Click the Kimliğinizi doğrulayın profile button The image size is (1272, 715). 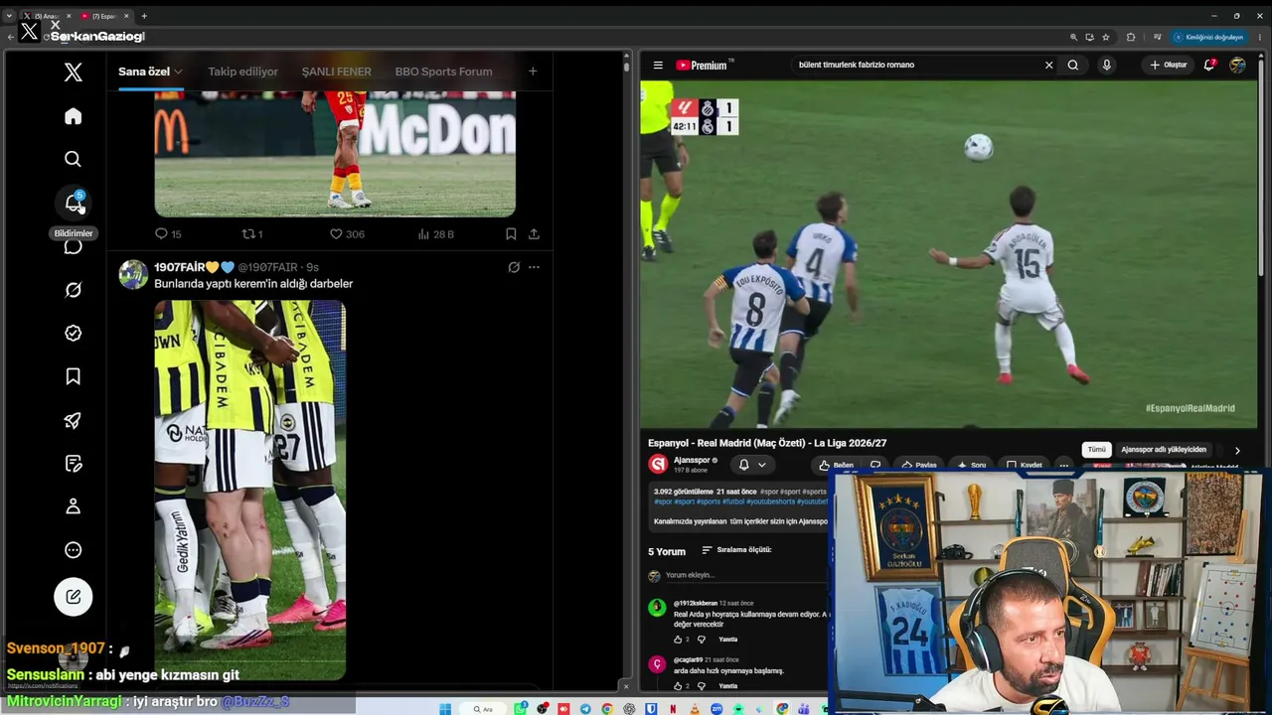(1208, 37)
